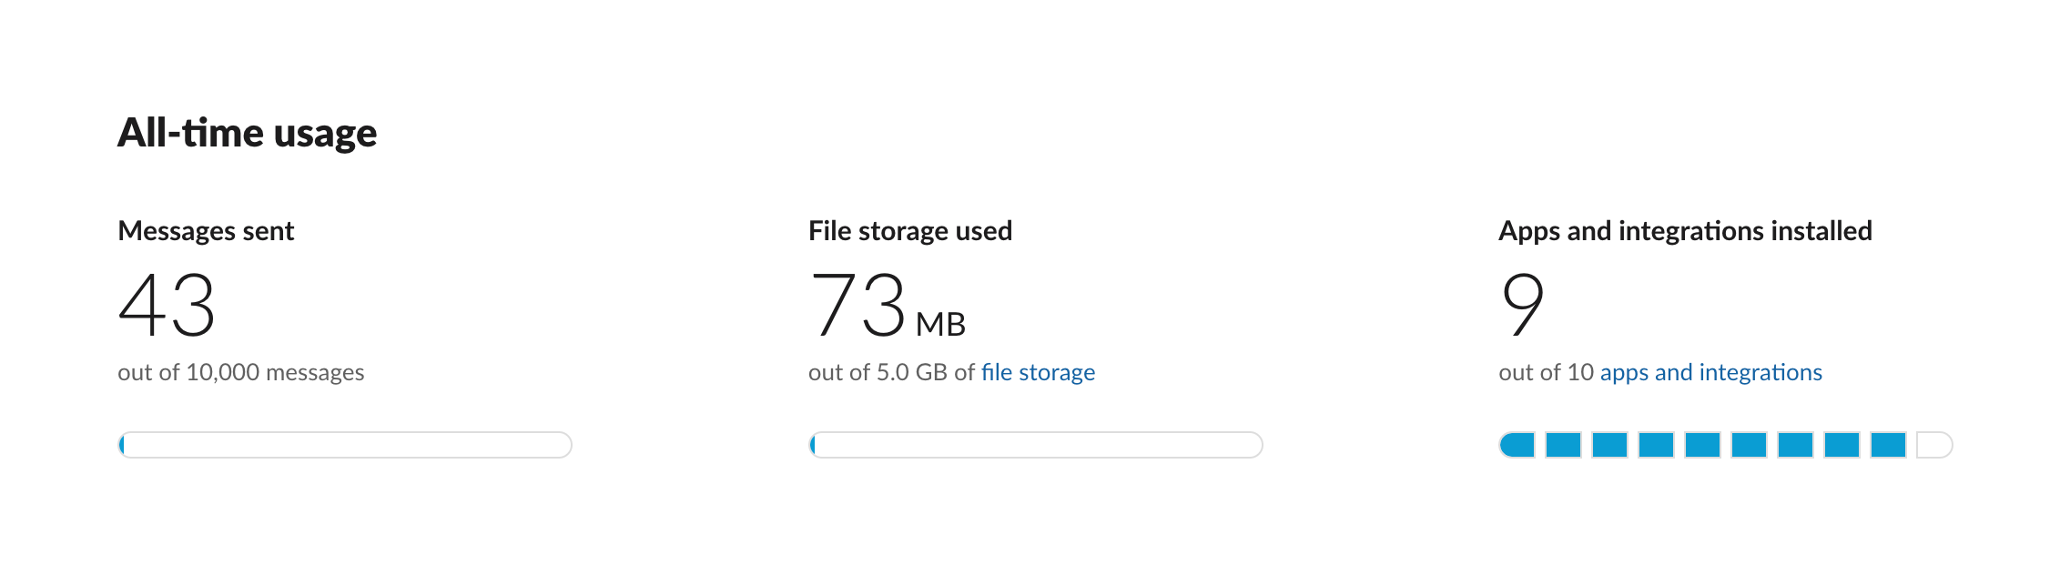Open the apps and integrations link
The width and height of the screenshot is (2070, 575).
(x=1710, y=372)
